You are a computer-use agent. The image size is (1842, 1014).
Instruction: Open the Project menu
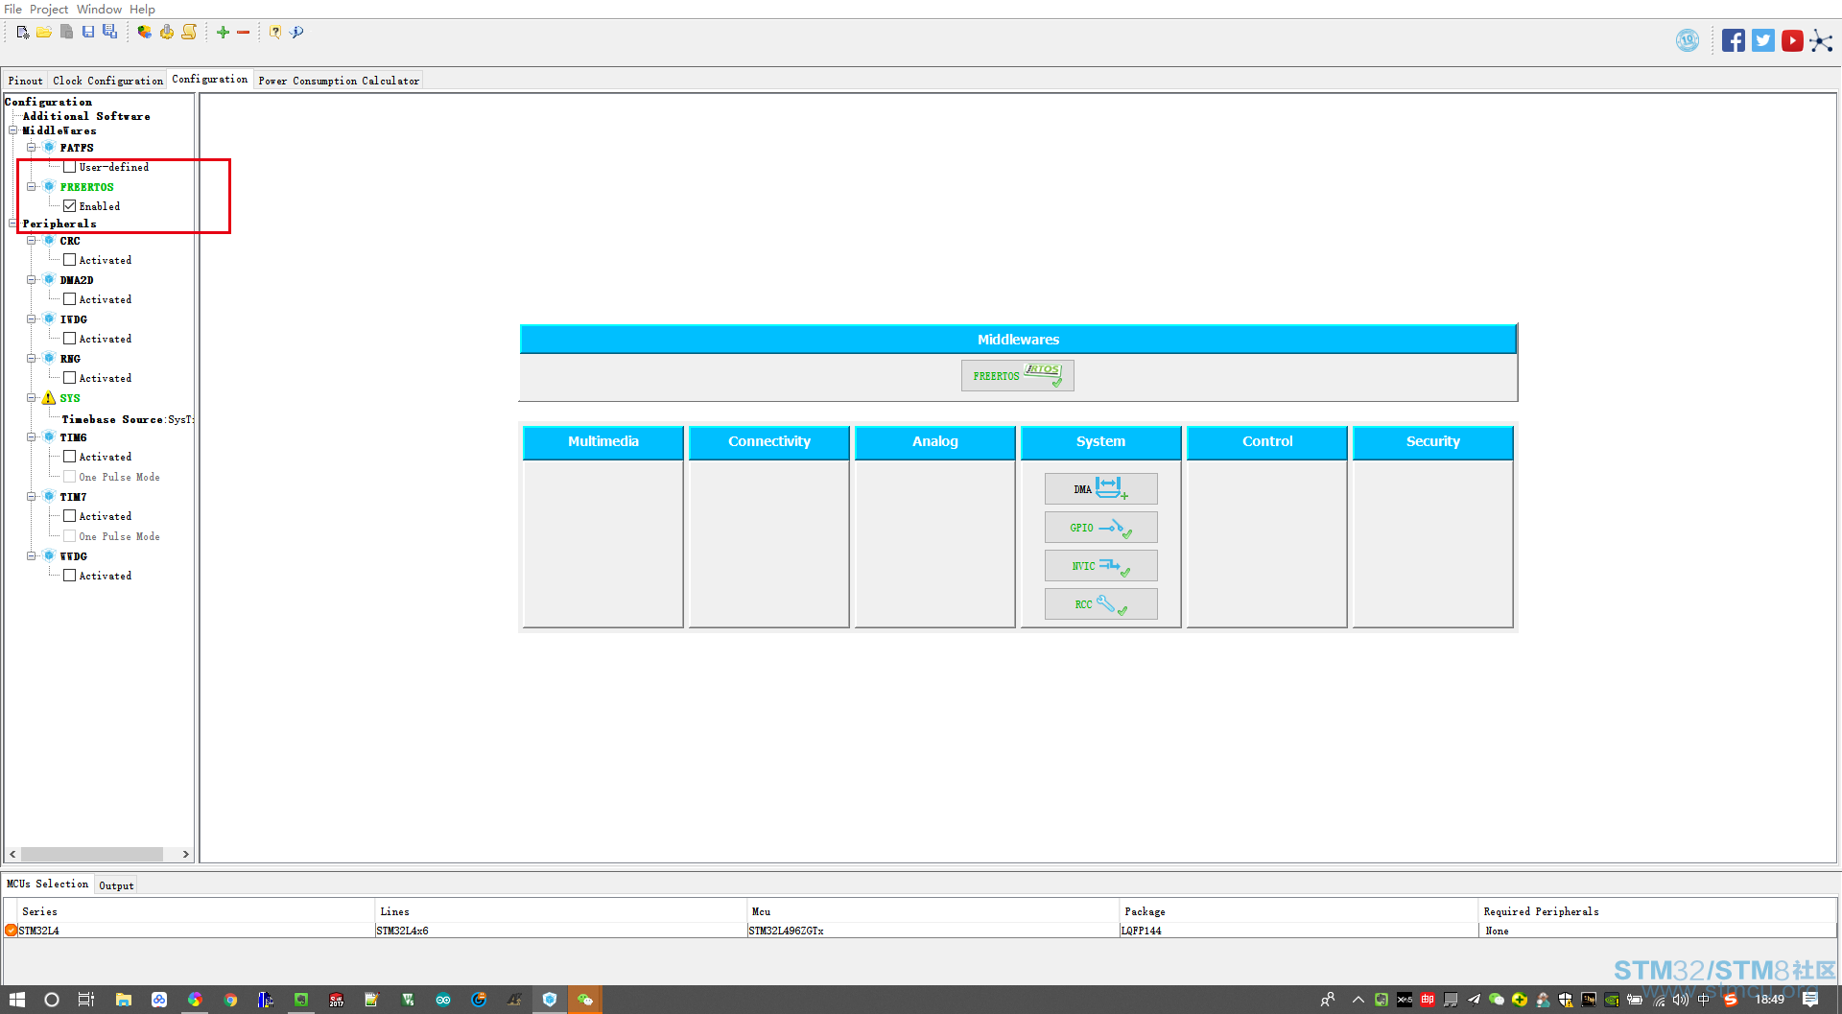click(x=49, y=9)
